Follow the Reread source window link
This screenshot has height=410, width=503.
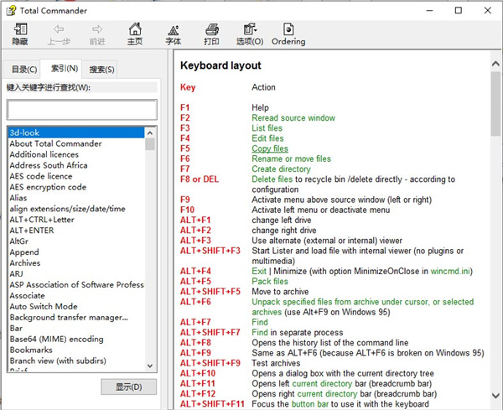(293, 118)
